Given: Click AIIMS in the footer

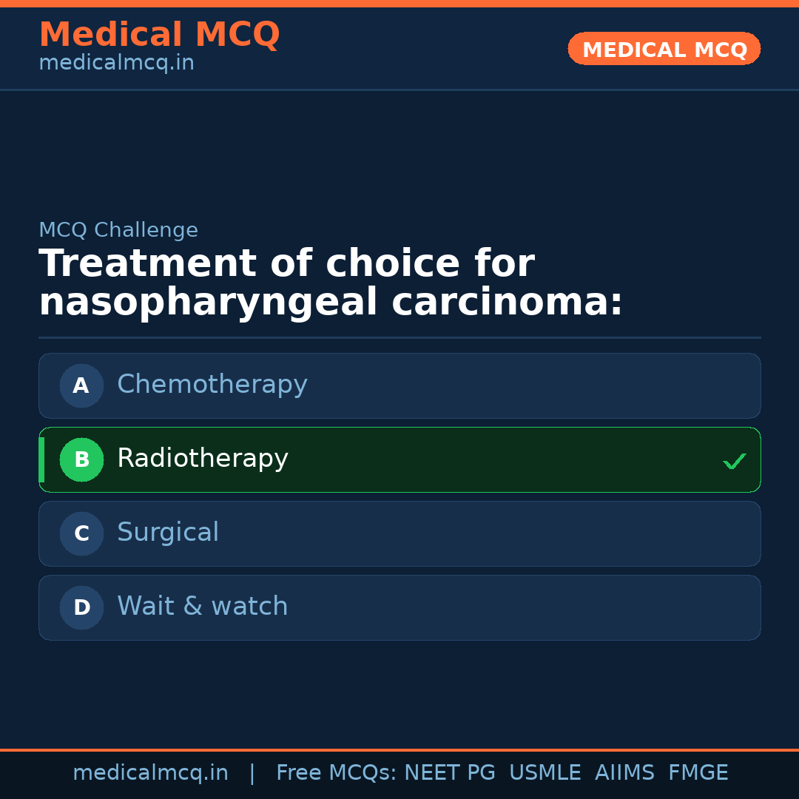Looking at the screenshot, I should (x=624, y=773).
